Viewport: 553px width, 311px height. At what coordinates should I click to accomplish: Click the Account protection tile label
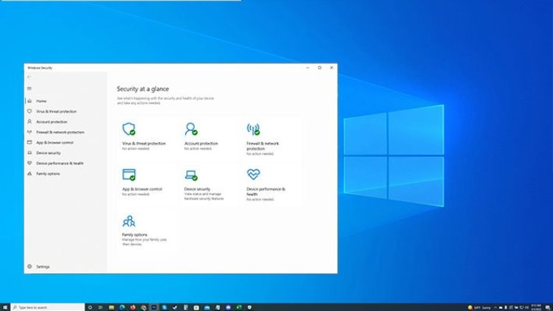201,144
